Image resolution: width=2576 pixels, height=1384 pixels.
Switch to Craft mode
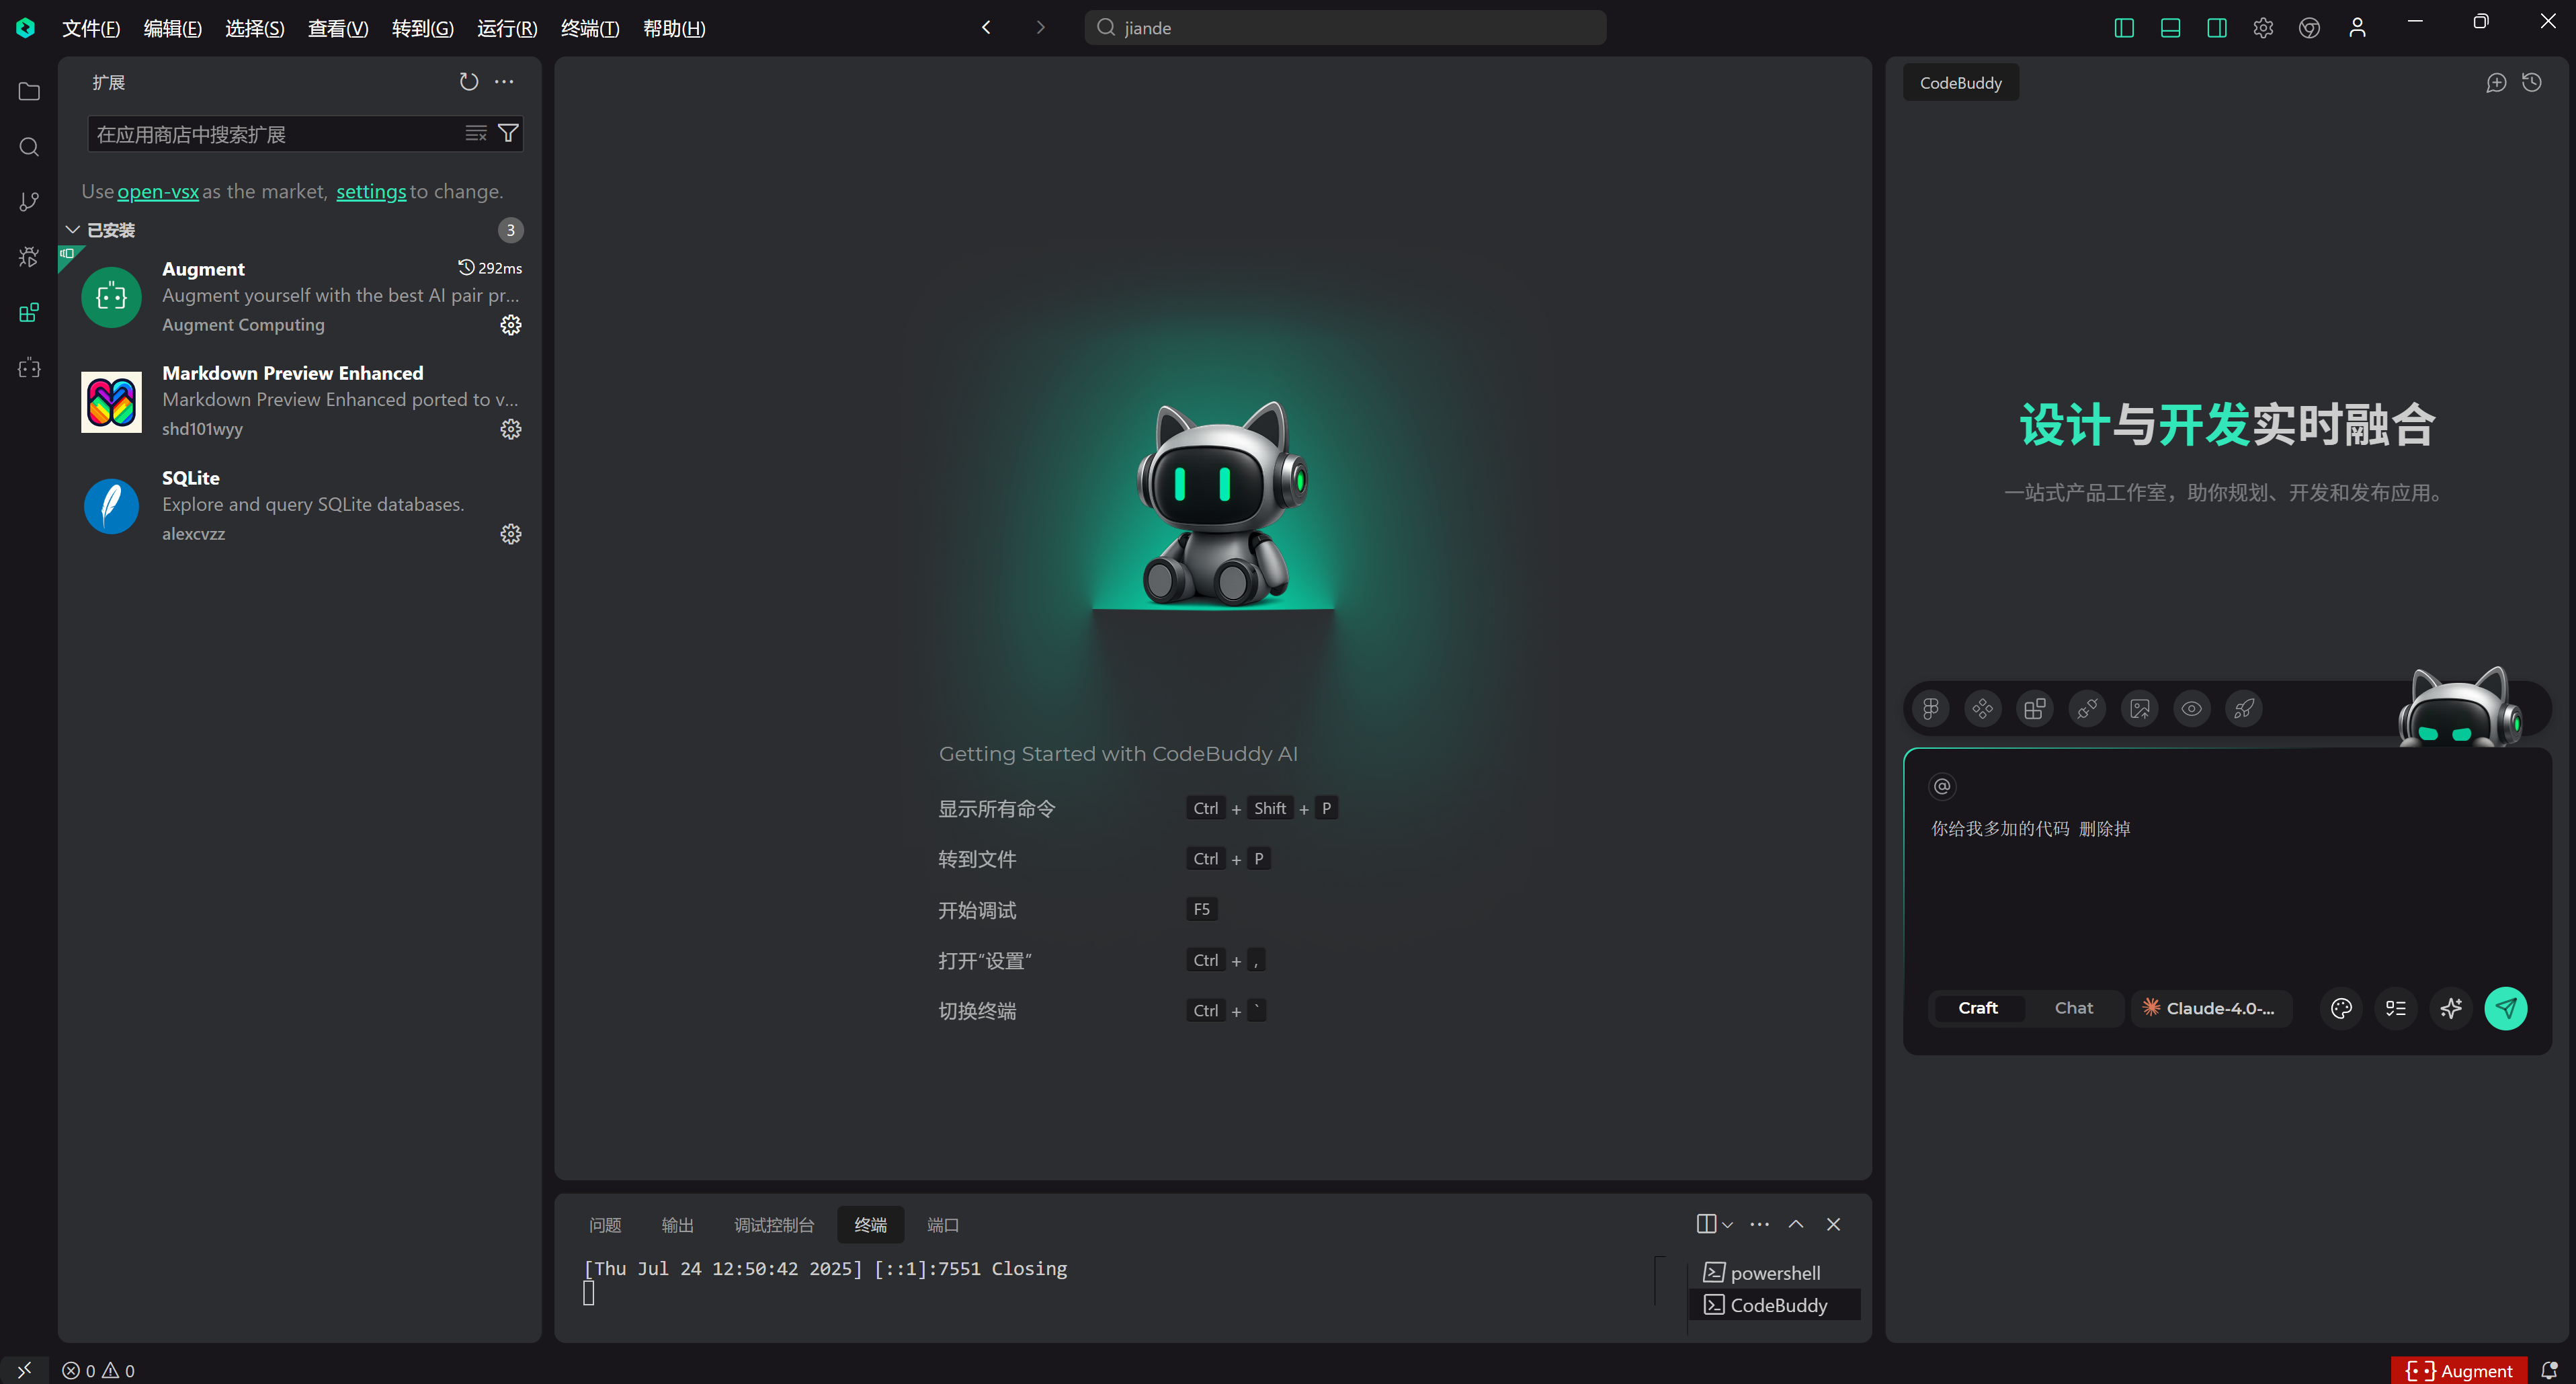tap(1978, 1008)
